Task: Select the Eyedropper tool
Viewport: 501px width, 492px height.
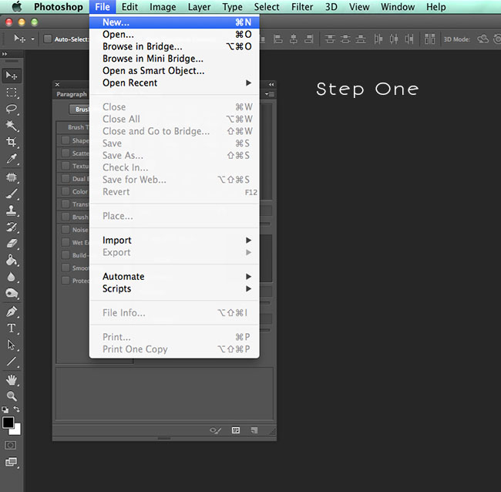Action: (12, 159)
